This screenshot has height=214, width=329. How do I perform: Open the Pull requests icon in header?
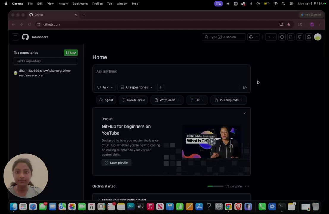coord(291,37)
